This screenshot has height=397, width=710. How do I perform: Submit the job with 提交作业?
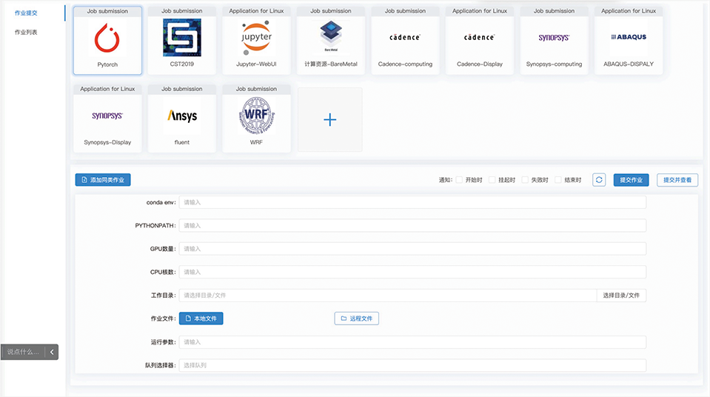pyautogui.click(x=632, y=180)
